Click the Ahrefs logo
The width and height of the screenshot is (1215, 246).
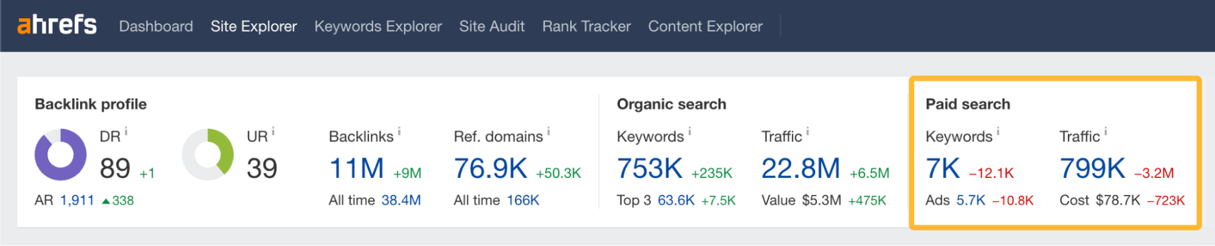(x=57, y=25)
